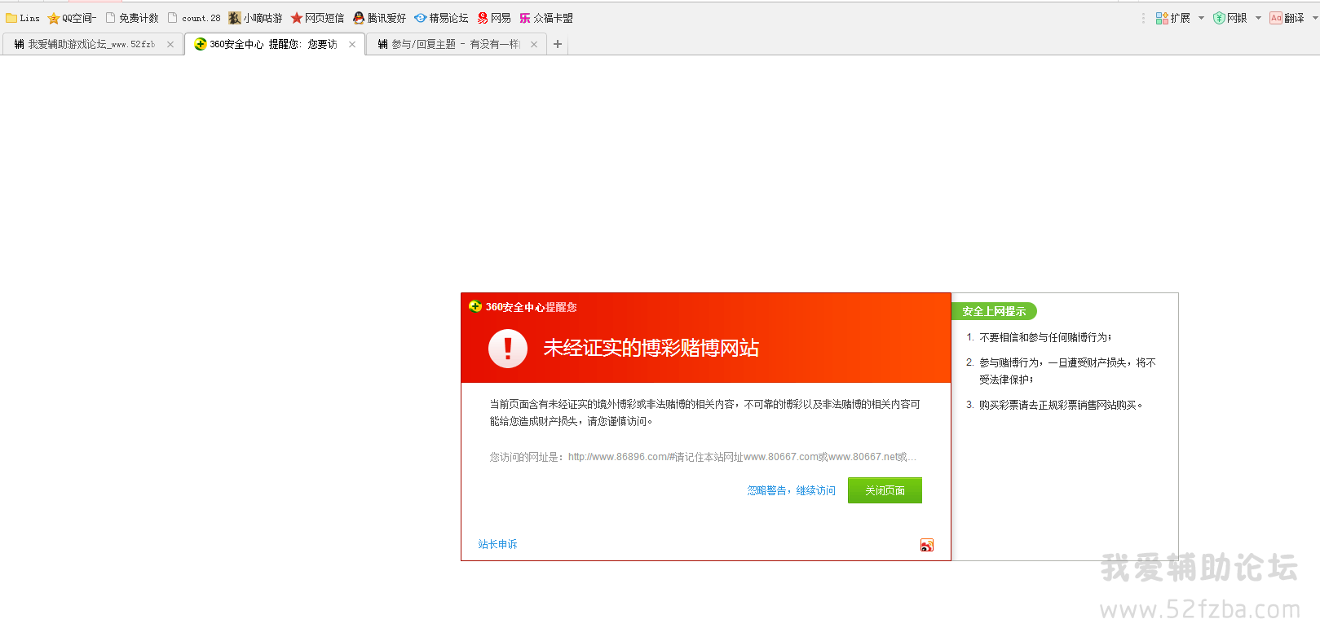Close the 参与/回复主题 tab
Screen dimensions: 1320x641
(534, 44)
